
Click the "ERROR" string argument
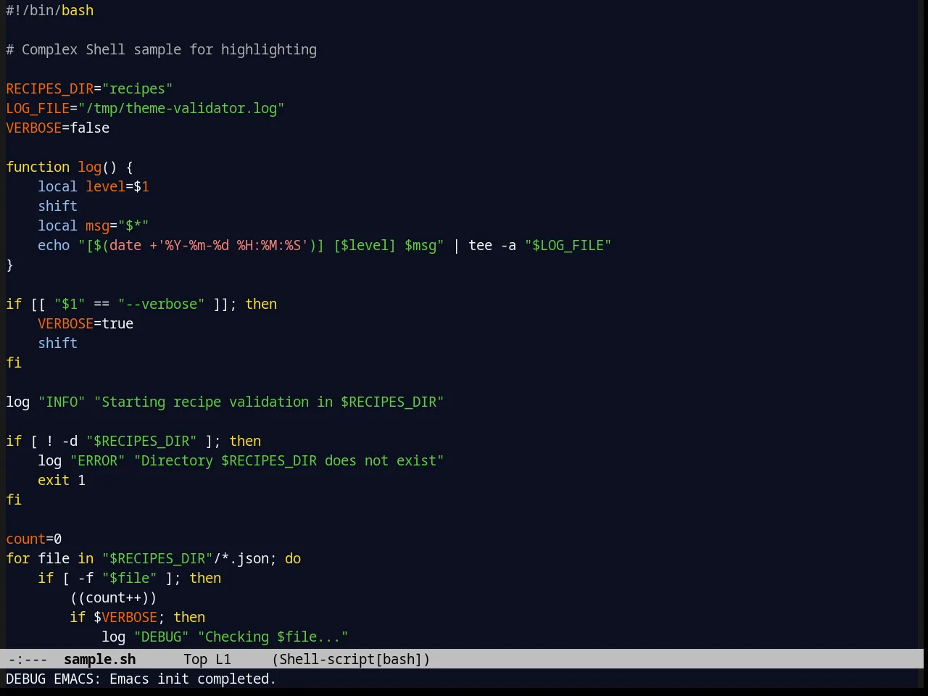click(x=97, y=460)
